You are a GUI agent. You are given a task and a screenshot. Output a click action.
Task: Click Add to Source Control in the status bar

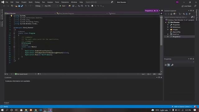point(182,106)
